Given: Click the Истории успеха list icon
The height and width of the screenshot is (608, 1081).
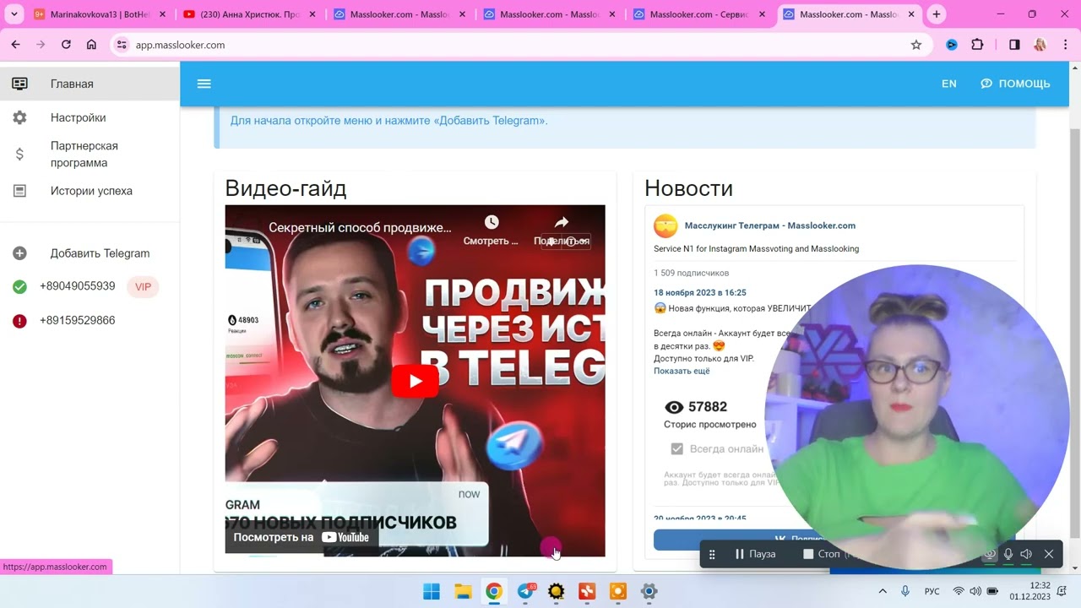Looking at the screenshot, I should (x=19, y=191).
